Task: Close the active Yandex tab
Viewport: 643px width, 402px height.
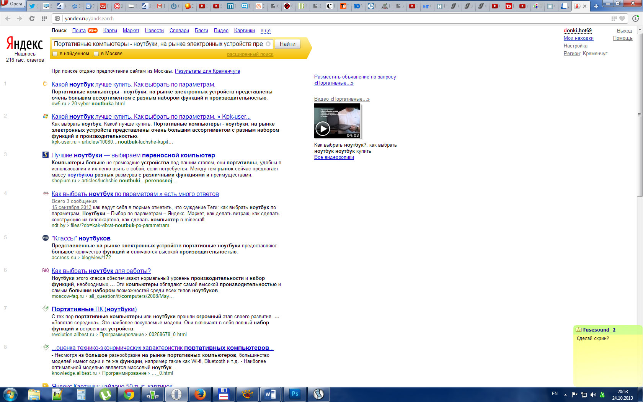Action: coord(585,6)
